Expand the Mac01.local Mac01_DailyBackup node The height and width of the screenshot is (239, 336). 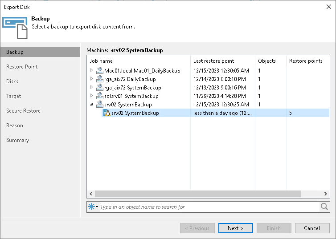click(91, 70)
